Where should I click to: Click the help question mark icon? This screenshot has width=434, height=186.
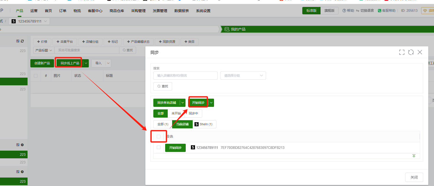[344, 11]
